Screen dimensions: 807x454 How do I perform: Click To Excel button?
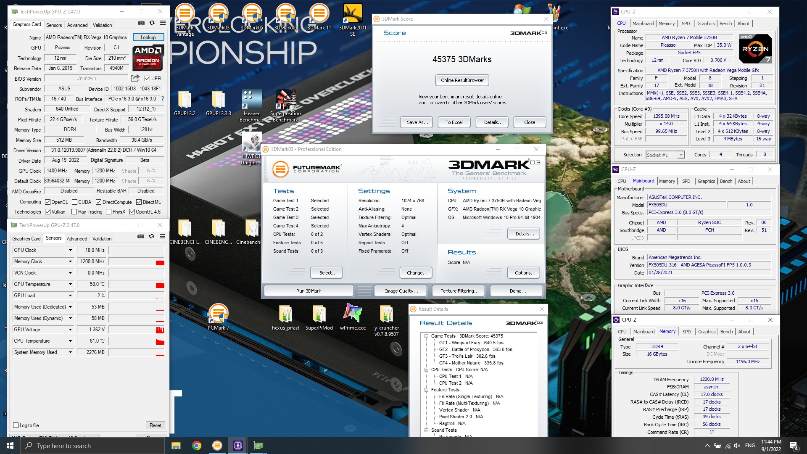pos(454,122)
